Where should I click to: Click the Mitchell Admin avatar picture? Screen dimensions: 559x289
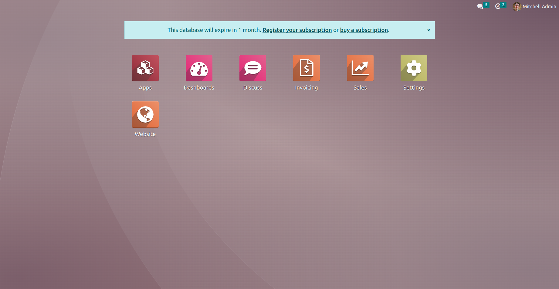click(517, 6)
